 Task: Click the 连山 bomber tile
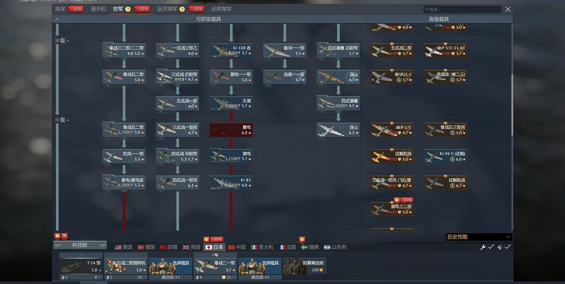click(x=338, y=130)
